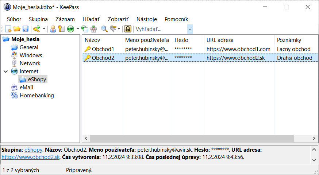Copy password with the key-and-page icon

tap(61, 29)
